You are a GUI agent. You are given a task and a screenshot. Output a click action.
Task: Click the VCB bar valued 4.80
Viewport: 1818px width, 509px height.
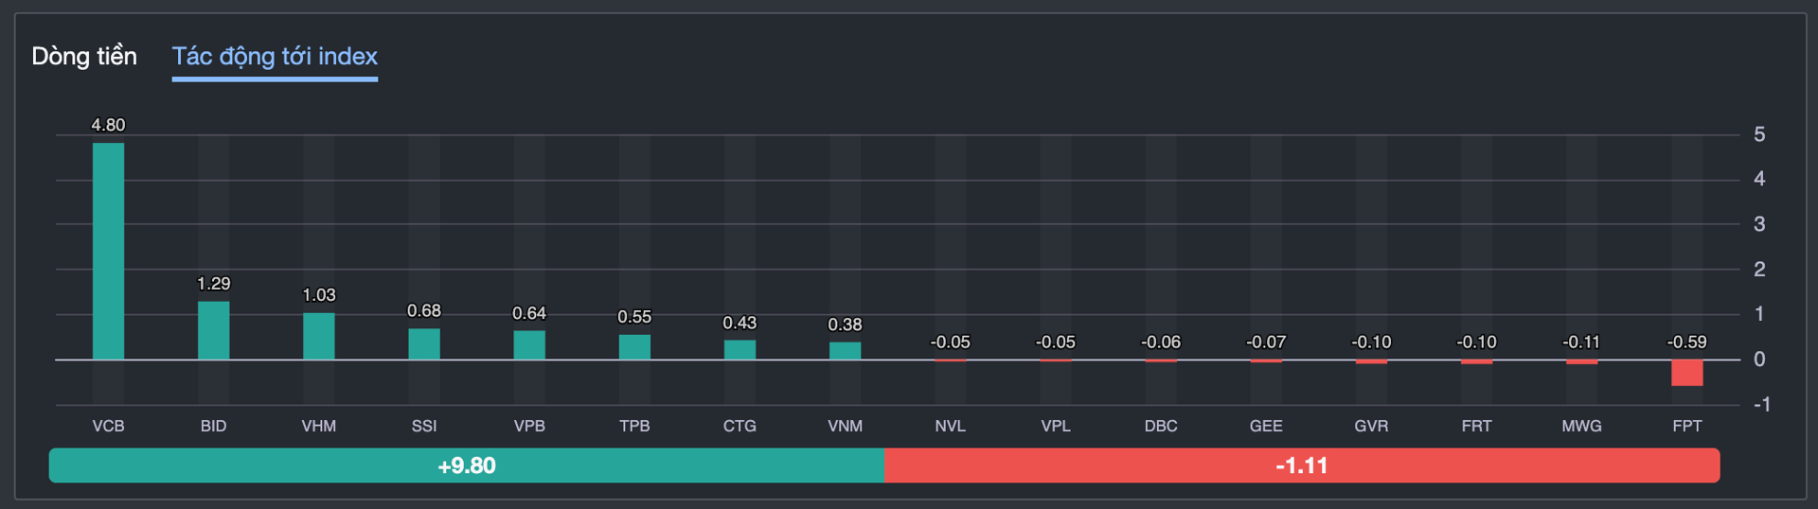[x=108, y=251]
